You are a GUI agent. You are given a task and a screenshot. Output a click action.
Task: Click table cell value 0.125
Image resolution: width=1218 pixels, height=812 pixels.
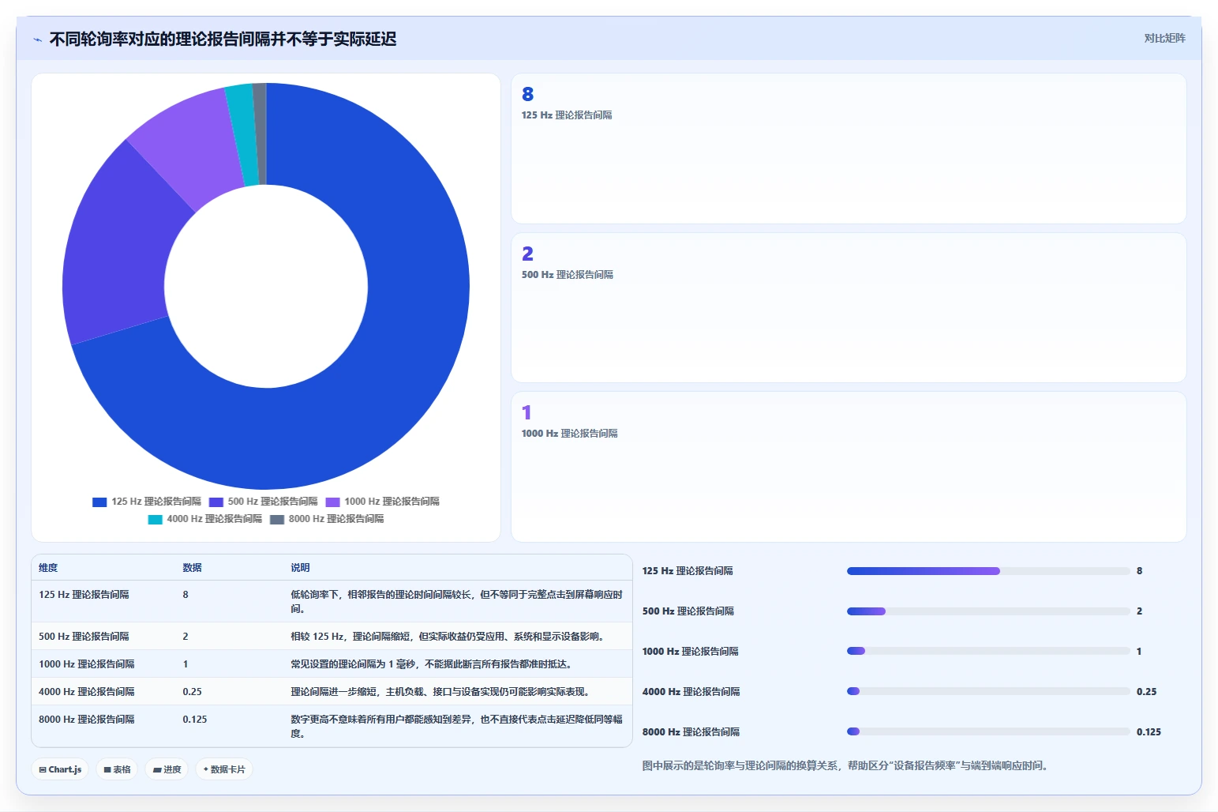tap(195, 720)
